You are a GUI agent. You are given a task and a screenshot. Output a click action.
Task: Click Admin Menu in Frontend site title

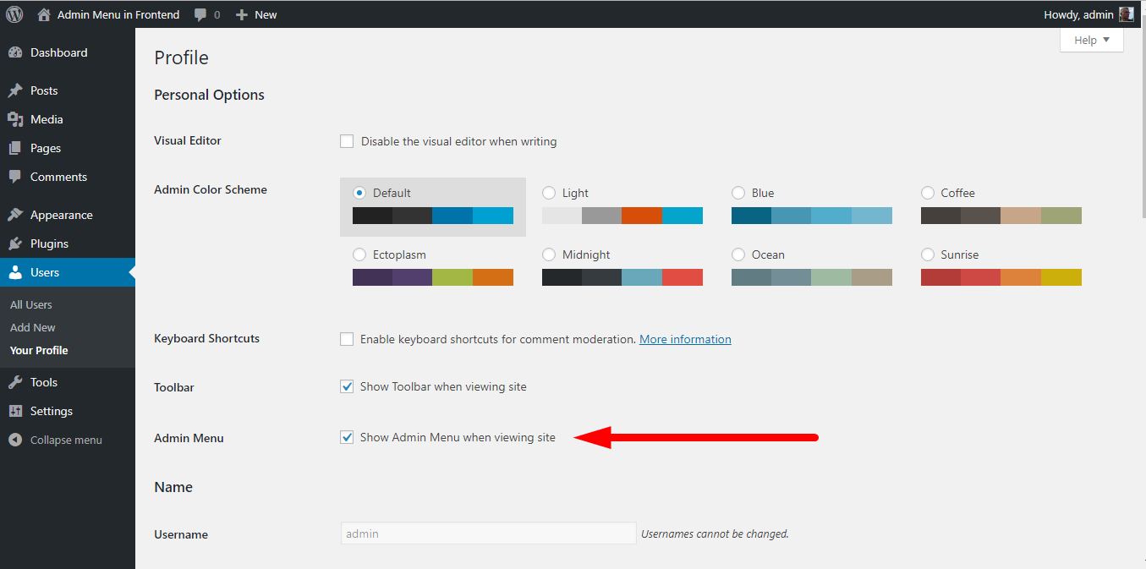(x=118, y=14)
